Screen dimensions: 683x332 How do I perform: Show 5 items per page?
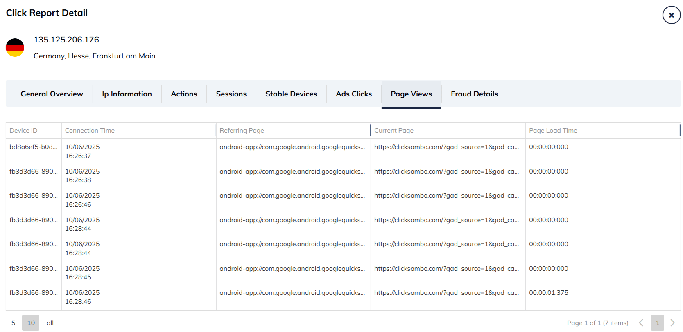click(14, 323)
